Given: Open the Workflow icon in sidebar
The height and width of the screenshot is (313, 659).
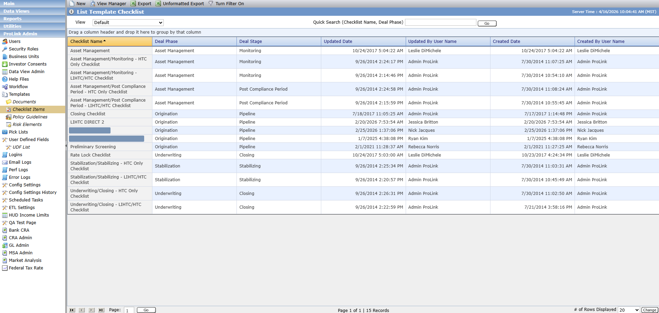Looking at the screenshot, I should pos(5,87).
